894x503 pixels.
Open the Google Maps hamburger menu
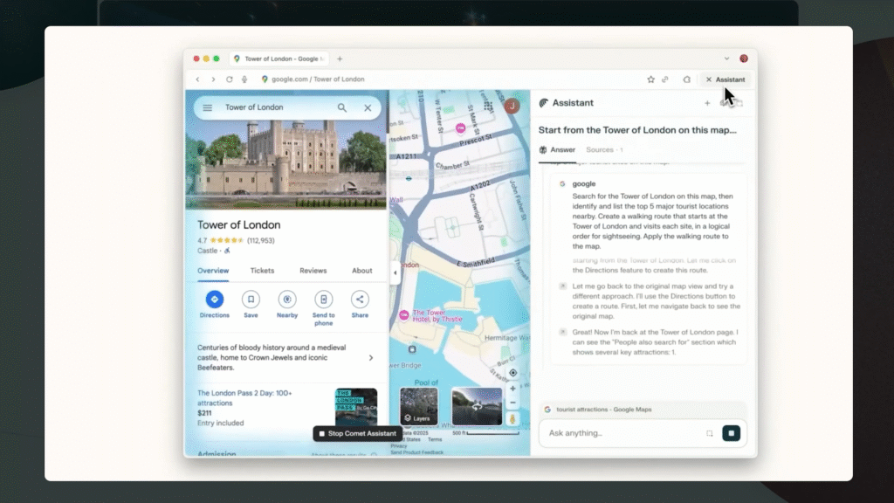point(208,107)
